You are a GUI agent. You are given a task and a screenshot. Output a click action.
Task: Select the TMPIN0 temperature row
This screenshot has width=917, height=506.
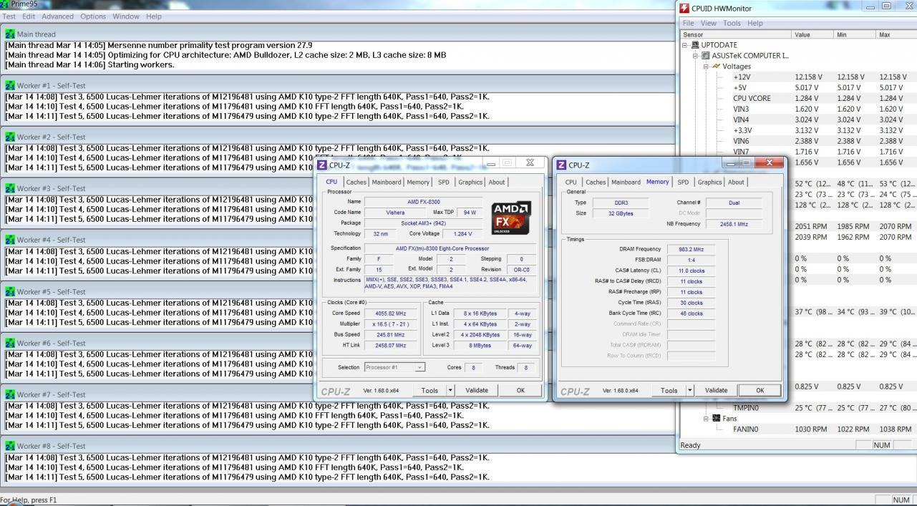[x=798, y=408]
